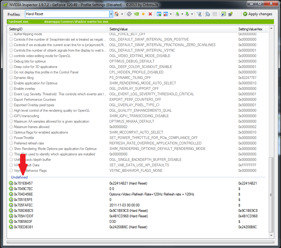Click the orange sun create profile icon
The height and width of the screenshot is (248, 281).
click(x=143, y=14)
